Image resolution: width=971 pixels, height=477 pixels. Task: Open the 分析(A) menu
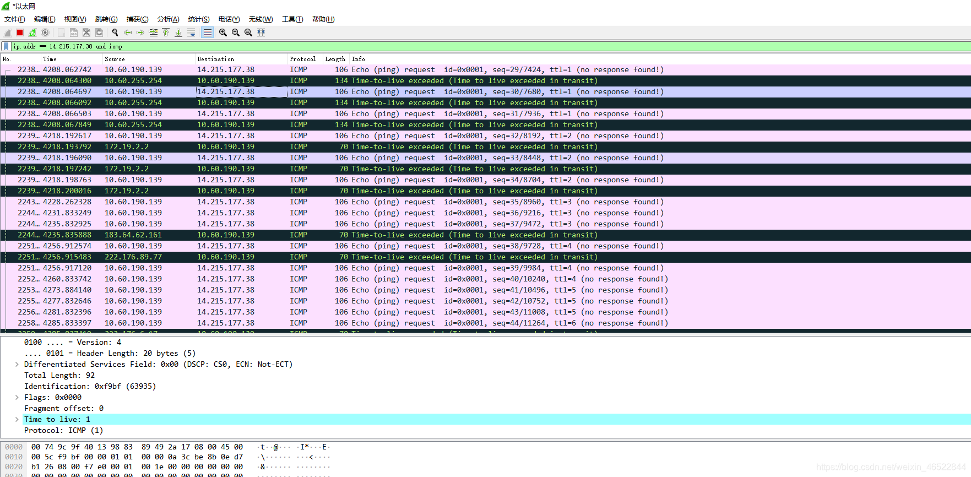169,19
